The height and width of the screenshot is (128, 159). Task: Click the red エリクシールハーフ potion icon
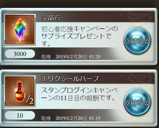[x=20, y=91]
